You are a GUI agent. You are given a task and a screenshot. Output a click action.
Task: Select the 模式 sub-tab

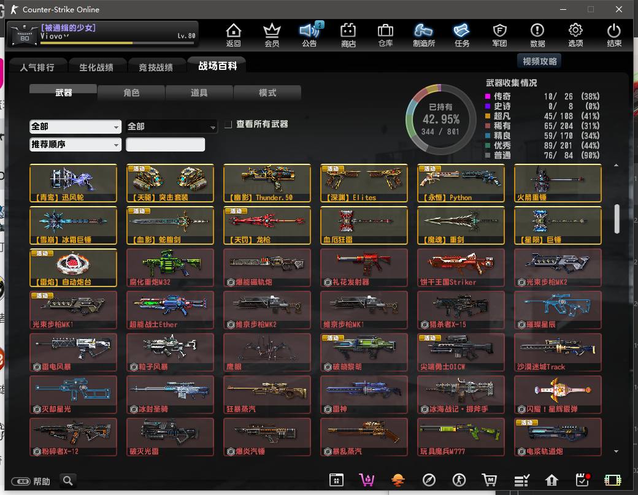click(267, 93)
